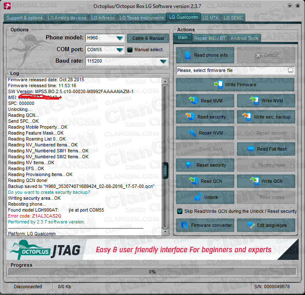Click the log scrollbar thumb
305x295 pixels.
(165, 170)
